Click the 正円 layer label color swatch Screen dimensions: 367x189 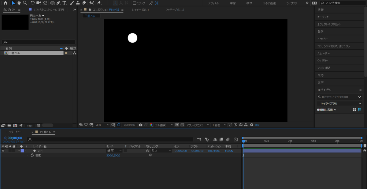pyautogui.click(x=22, y=151)
